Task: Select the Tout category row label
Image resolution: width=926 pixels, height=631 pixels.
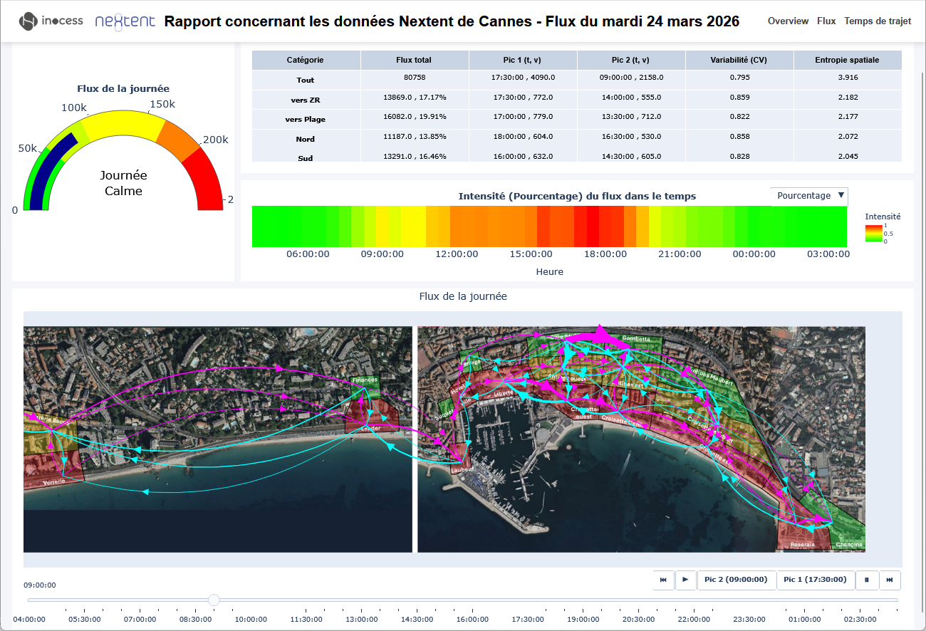Action: [306, 80]
